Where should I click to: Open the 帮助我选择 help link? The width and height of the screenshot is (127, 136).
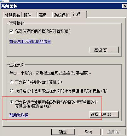(x=19, y=115)
